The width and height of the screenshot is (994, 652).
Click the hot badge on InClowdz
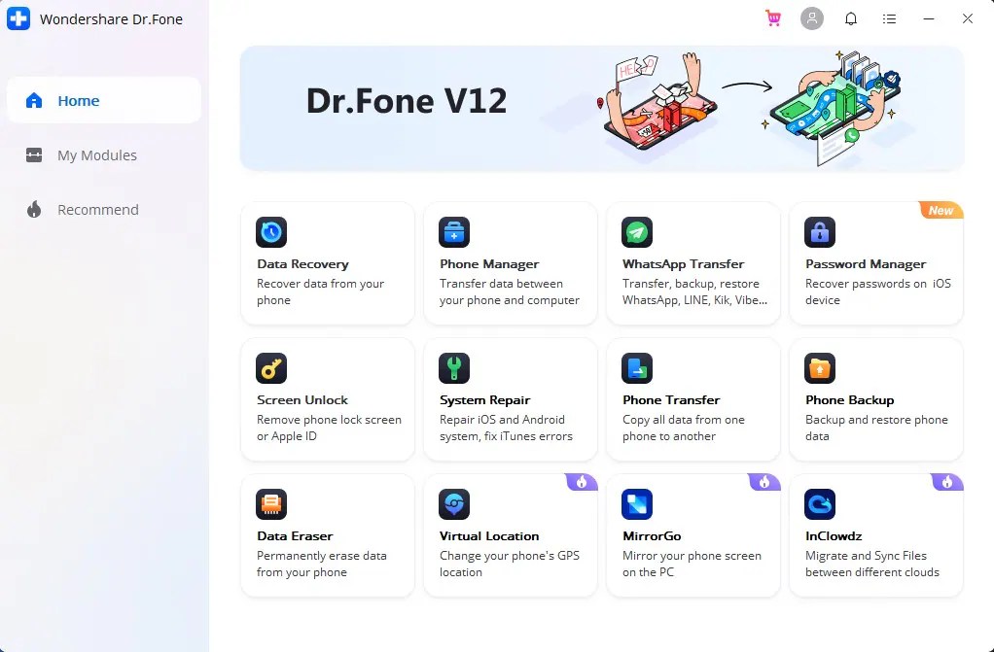947,482
